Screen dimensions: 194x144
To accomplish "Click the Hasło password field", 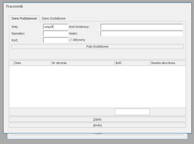I will point(141,33).
